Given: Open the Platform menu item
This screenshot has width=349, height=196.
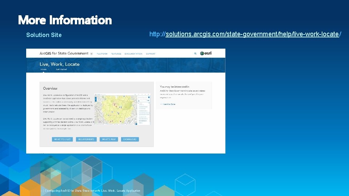Looking at the screenshot, I should pyautogui.click(x=102, y=54).
